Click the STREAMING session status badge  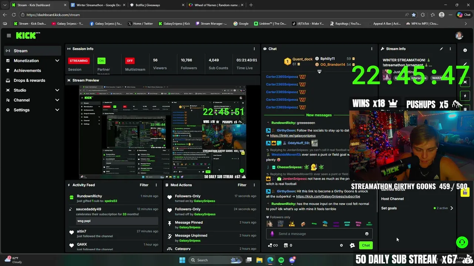pyautogui.click(x=79, y=61)
